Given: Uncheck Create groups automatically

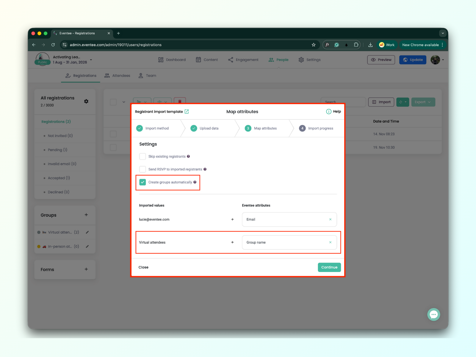Looking at the screenshot, I should [143, 182].
